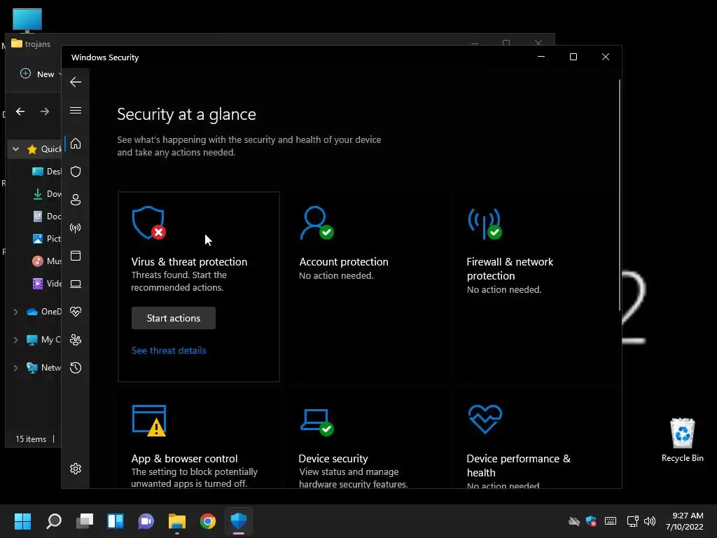Expand OneDrive node in File Explorer

(15, 312)
